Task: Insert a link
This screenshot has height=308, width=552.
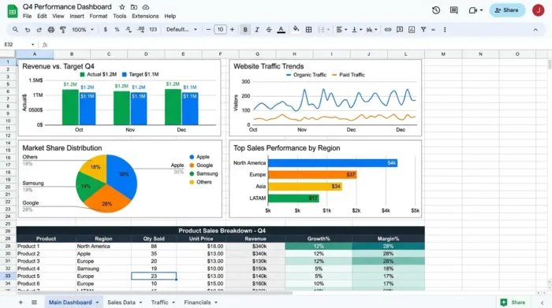Action: [388, 29]
